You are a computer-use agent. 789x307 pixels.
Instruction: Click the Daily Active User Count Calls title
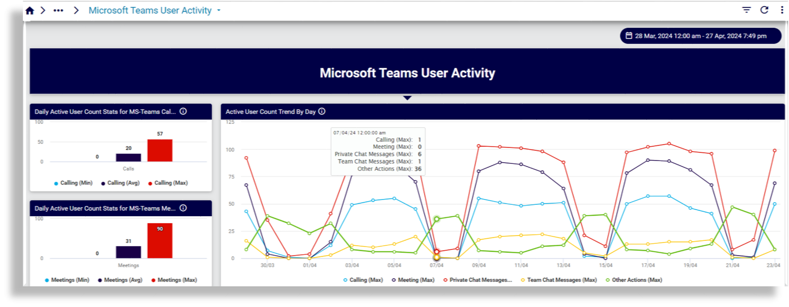coord(105,112)
